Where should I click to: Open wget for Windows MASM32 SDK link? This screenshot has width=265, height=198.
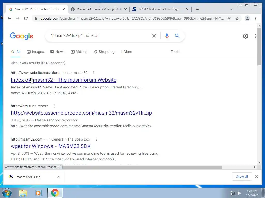50,146
